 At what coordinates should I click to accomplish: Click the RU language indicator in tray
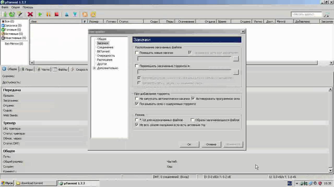289,183
